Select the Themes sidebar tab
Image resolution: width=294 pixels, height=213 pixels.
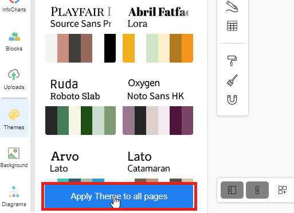coord(14,118)
